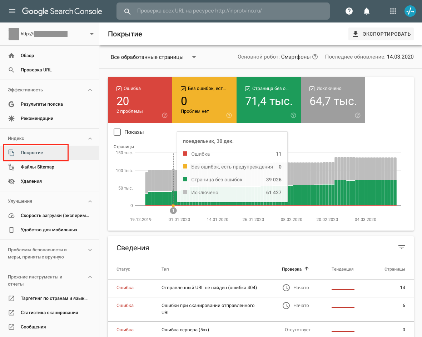The image size is (422, 337).
Task: Open Файлы Sitemap in sidebar
Action: 50,167
